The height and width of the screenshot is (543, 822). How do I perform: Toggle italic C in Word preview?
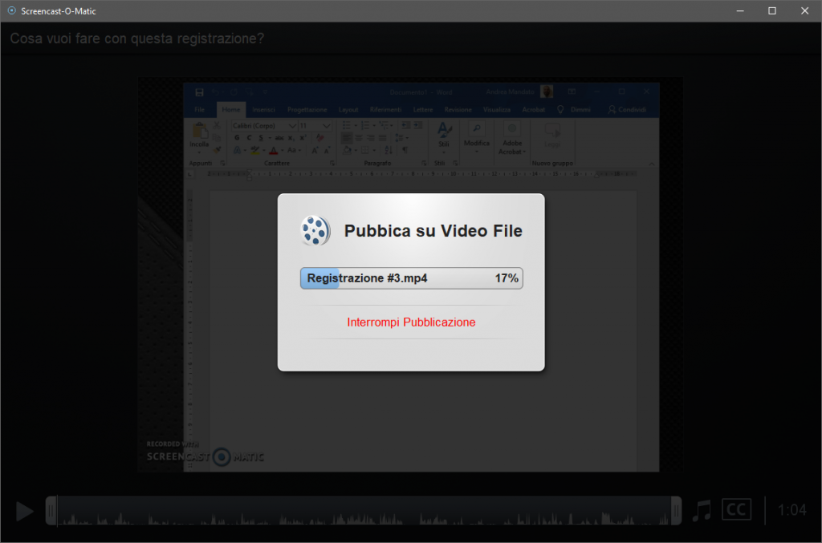click(249, 138)
